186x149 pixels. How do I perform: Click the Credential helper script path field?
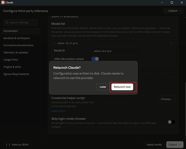pos(129,99)
